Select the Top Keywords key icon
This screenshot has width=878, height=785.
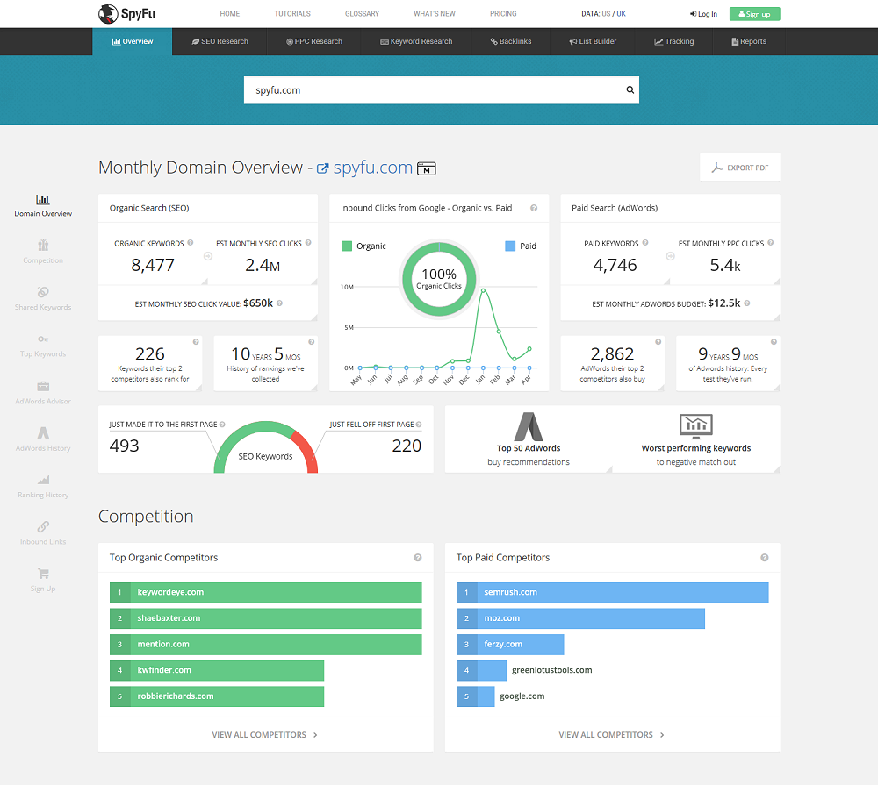[43, 339]
